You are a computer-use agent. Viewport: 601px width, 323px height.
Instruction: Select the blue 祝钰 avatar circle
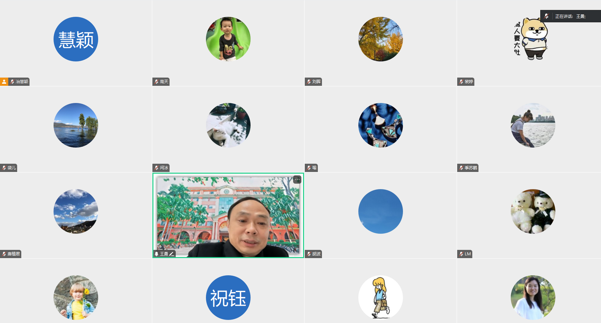(228, 298)
